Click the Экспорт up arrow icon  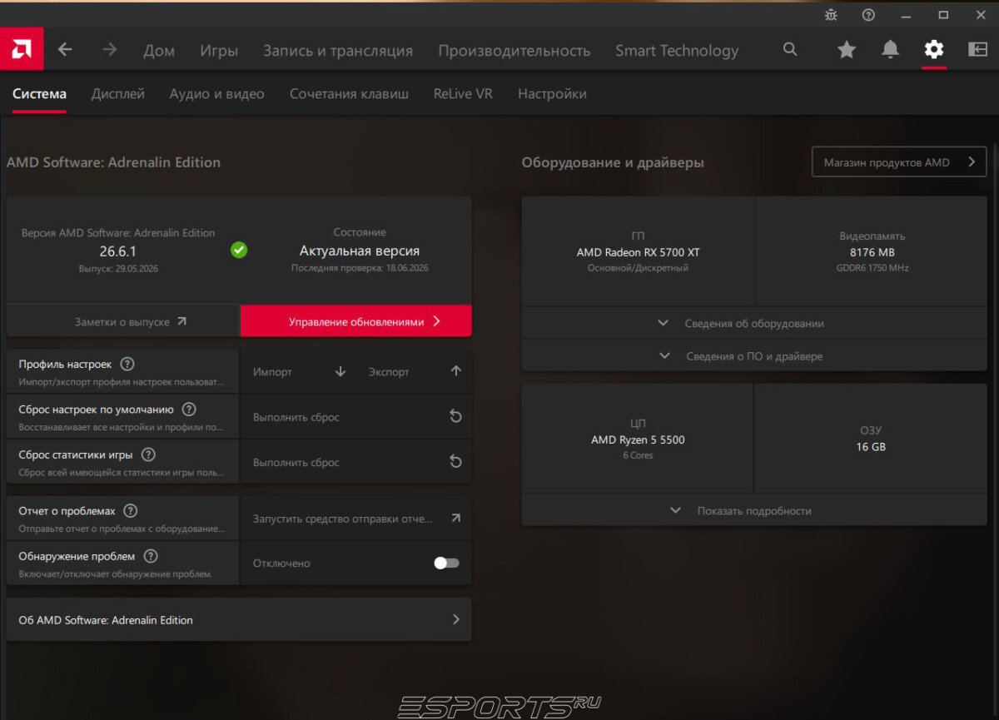point(455,372)
